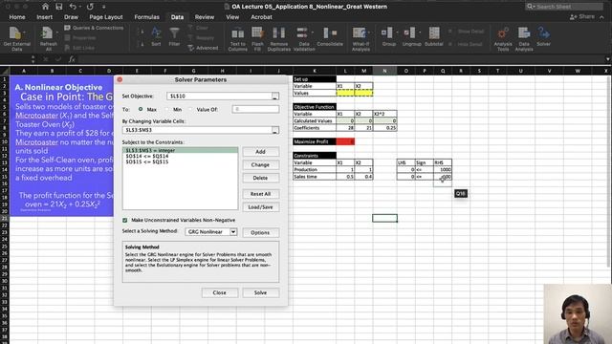Select the Max radio button
The width and height of the screenshot is (612, 344).
tap(141, 109)
